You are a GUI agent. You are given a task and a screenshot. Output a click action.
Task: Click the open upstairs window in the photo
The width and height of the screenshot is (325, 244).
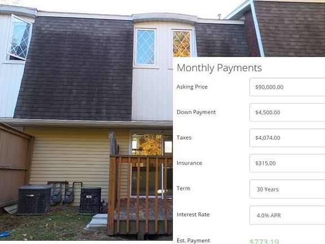pos(20,38)
